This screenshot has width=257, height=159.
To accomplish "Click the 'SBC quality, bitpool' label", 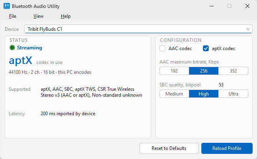I will 180,85.
